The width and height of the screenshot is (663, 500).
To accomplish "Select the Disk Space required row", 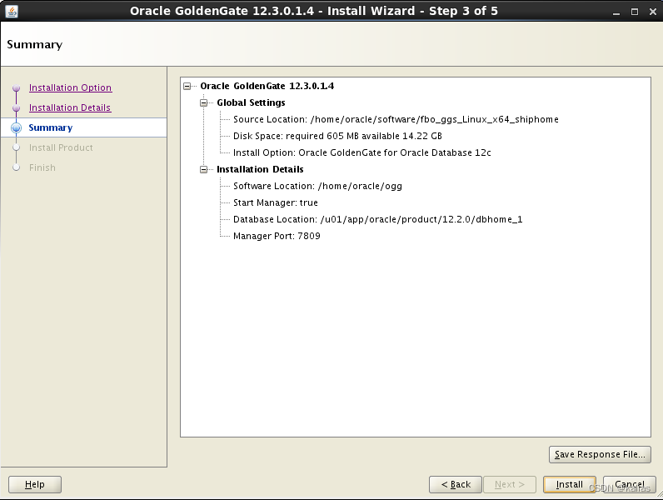I will click(x=337, y=136).
